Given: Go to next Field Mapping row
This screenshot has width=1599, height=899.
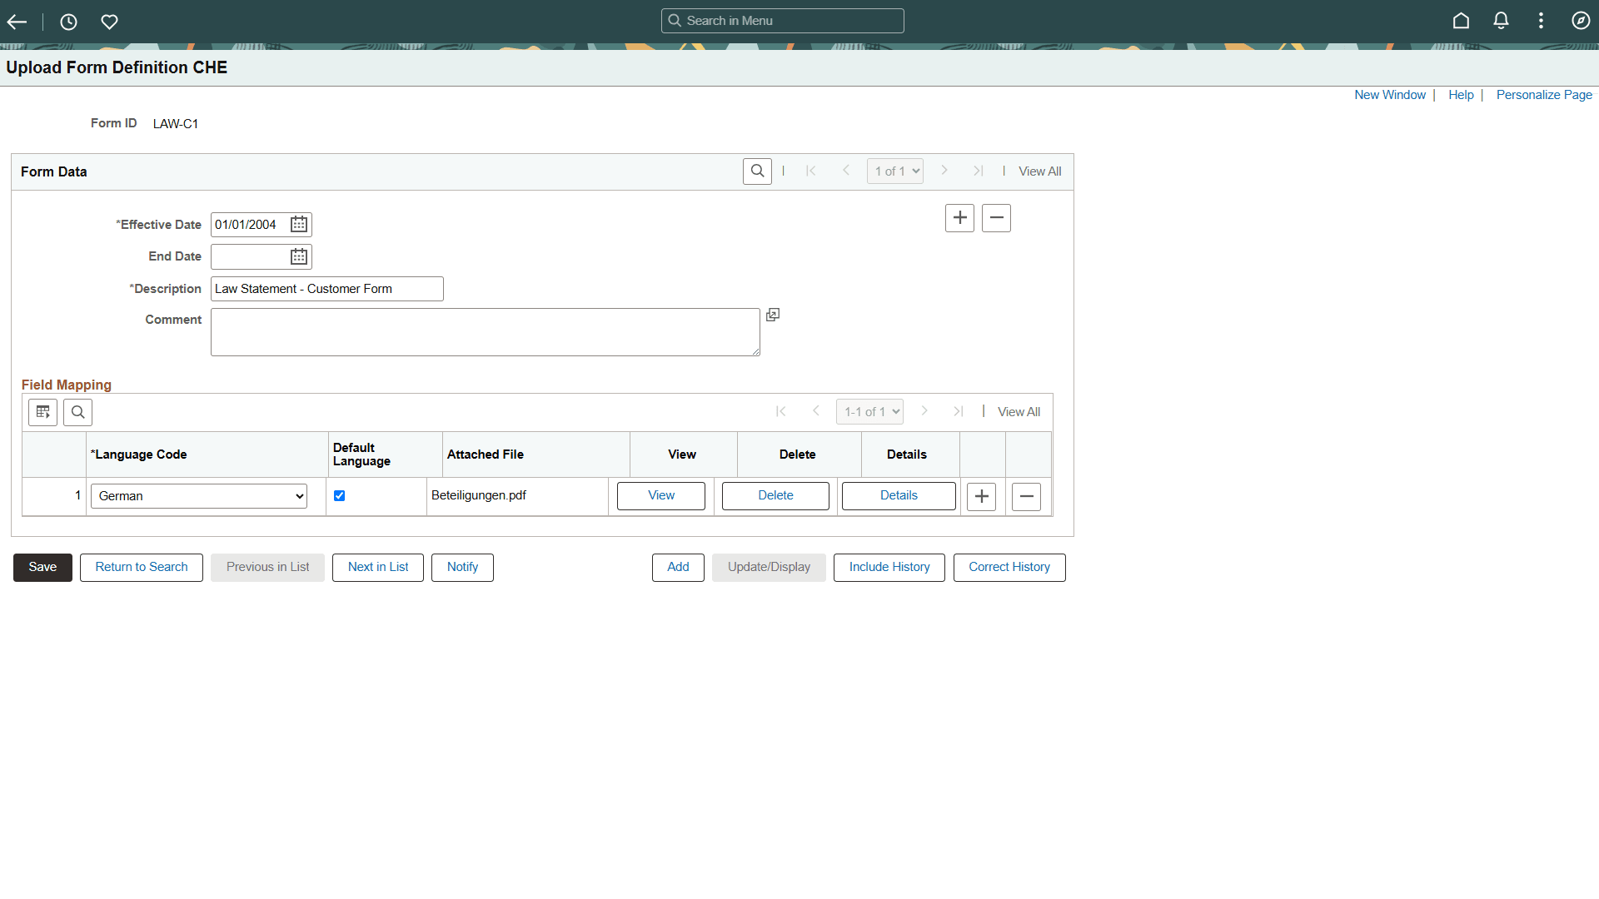Looking at the screenshot, I should pos(924,411).
